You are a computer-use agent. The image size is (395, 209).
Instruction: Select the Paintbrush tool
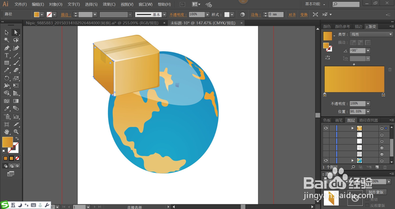16,63
